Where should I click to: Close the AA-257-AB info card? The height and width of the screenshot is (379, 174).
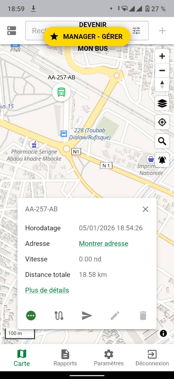pos(145,209)
